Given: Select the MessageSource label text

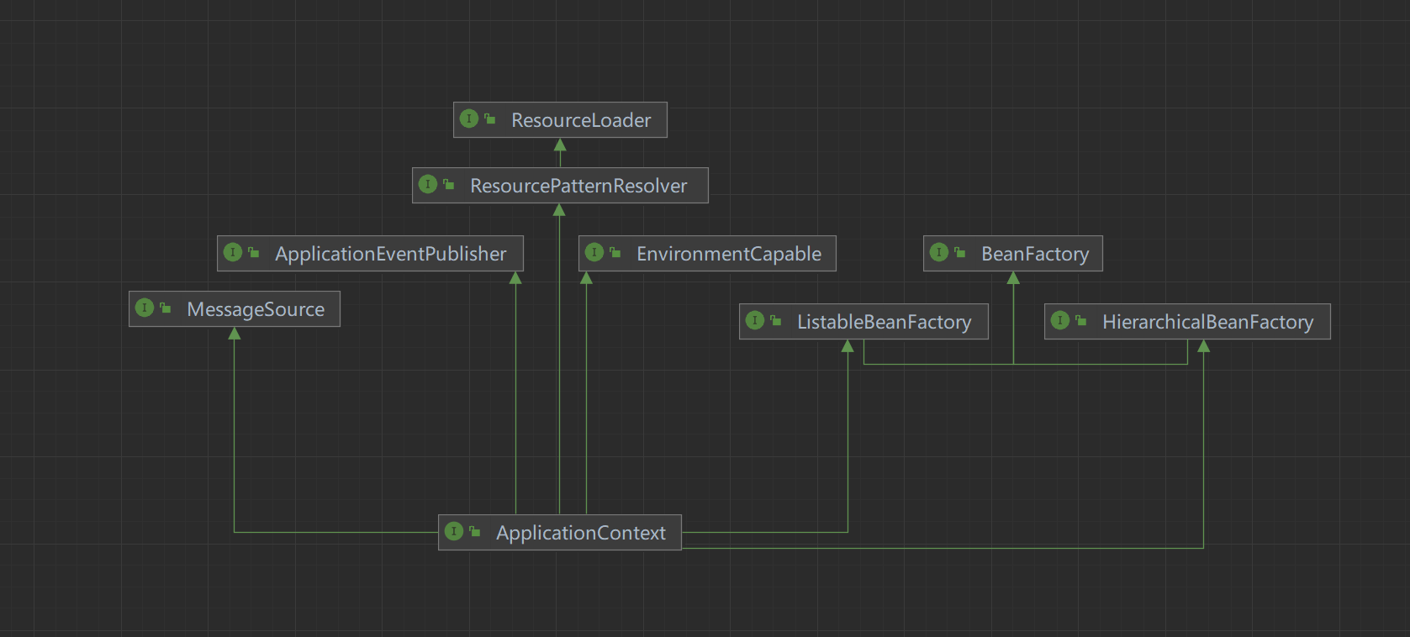Looking at the screenshot, I should click(256, 309).
